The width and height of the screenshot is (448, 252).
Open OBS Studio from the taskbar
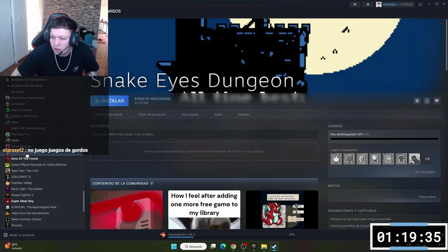tap(244, 246)
